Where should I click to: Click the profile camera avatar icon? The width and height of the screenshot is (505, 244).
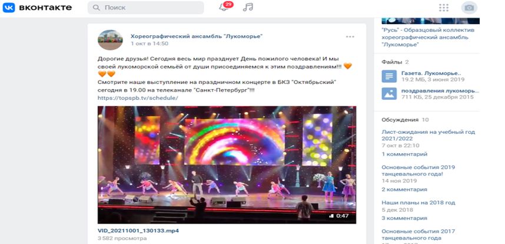point(469,8)
